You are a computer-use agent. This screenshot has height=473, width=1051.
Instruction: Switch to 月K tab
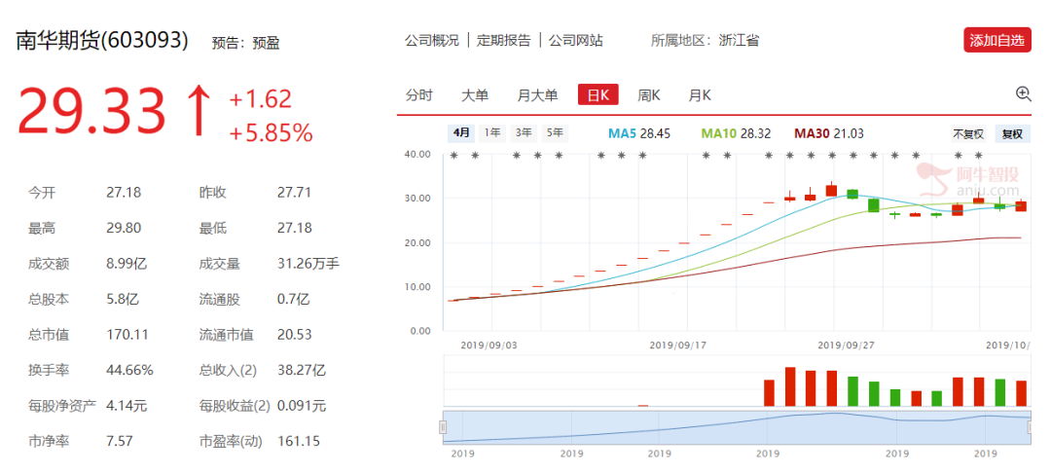[700, 95]
